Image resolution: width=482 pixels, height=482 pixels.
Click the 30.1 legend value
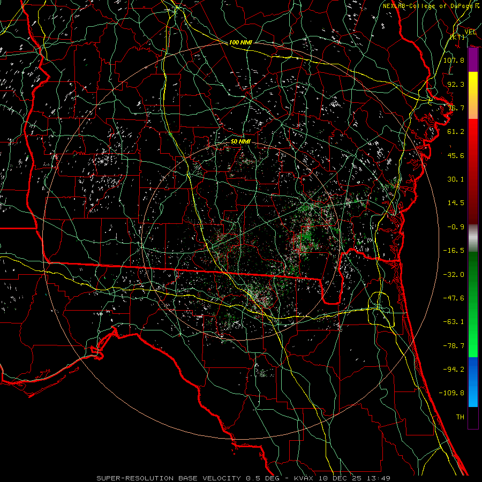(x=456, y=179)
